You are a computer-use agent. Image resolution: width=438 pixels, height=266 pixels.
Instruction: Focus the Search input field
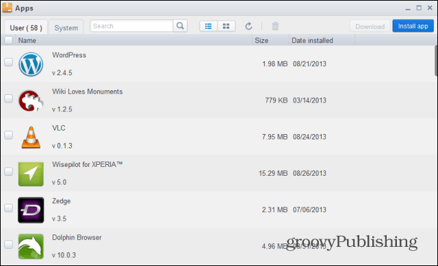pos(131,26)
